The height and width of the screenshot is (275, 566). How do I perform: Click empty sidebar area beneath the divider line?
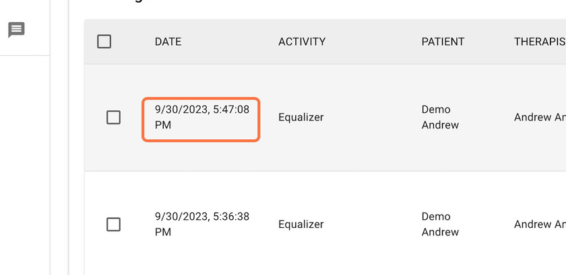click(24, 162)
